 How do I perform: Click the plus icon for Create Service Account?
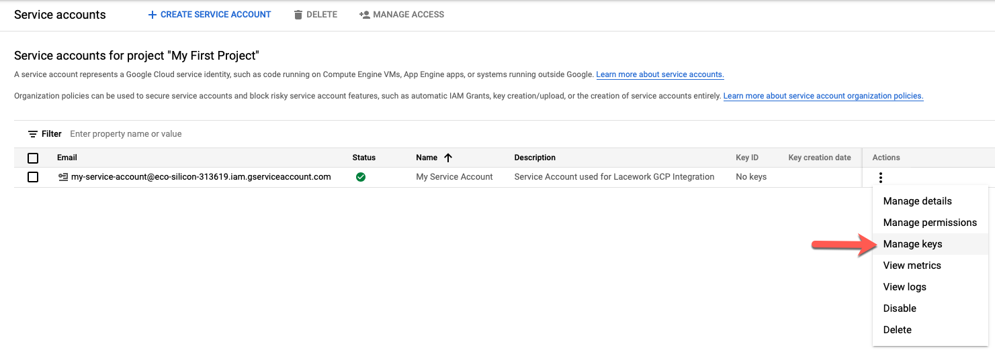[153, 14]
